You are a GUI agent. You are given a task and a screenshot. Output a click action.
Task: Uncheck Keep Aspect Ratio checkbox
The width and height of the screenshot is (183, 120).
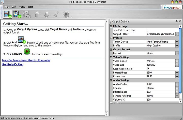pos(148,69)
